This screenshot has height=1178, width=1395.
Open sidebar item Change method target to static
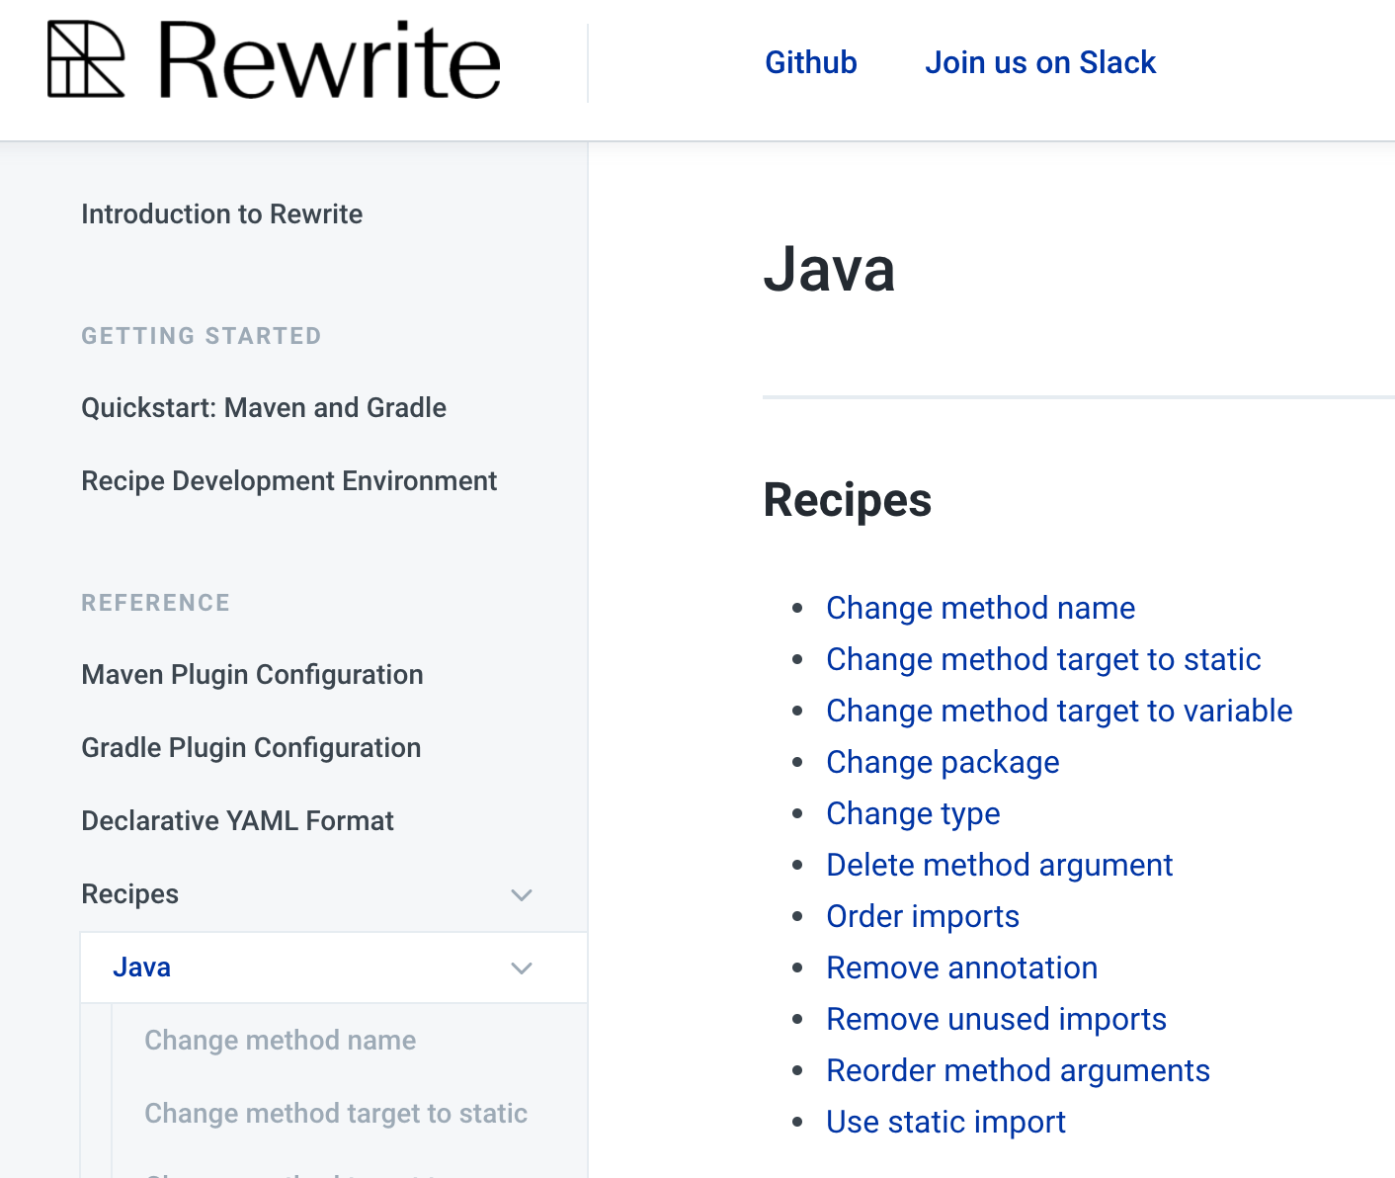(336, 1114)
